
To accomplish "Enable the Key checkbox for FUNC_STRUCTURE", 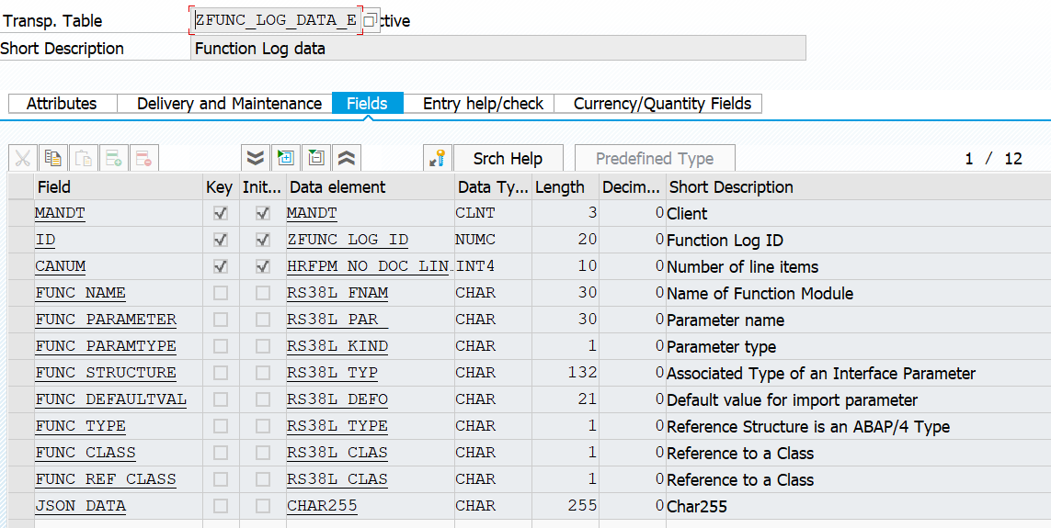I will (220, 373).
